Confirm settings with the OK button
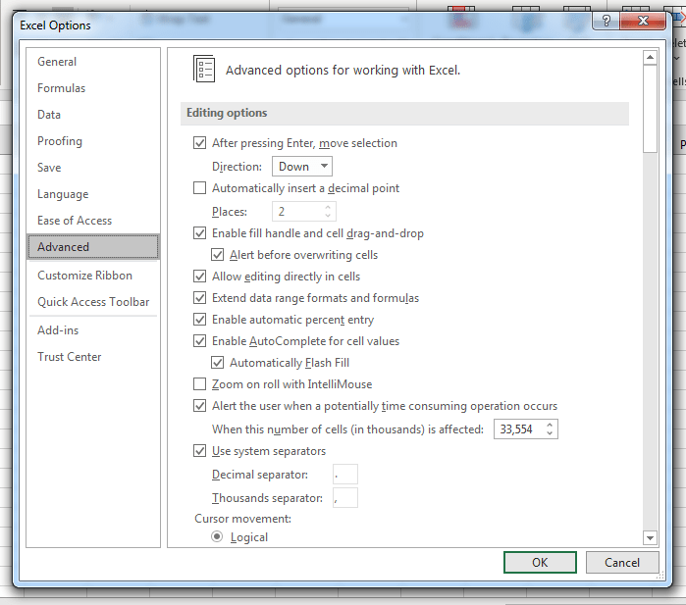Screen dimensions: 686x605 (x=540, y=562)
